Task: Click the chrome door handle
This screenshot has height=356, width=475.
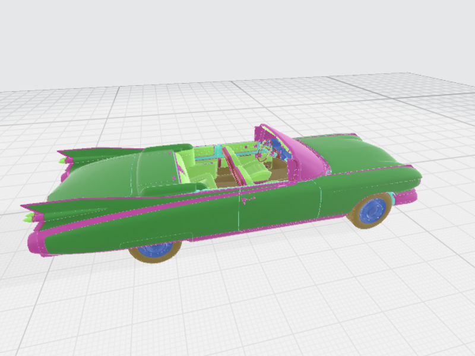Action: click(x=248, y=199)
